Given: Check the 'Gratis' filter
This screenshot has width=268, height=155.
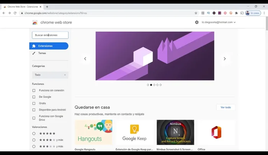Looking at the screenshot, I should point(34,104).
